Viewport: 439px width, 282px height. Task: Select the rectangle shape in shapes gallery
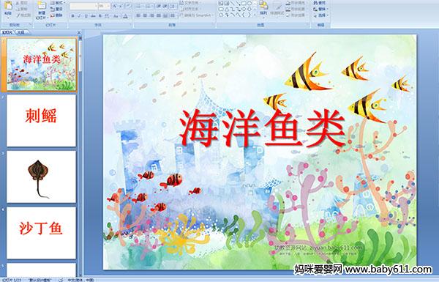(x=244, y=4)
